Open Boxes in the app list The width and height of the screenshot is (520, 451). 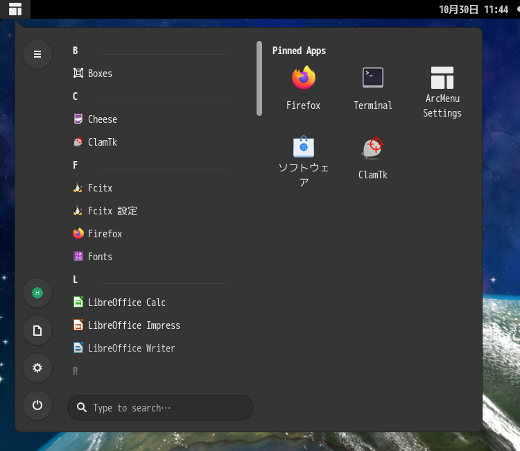point(151,73)
